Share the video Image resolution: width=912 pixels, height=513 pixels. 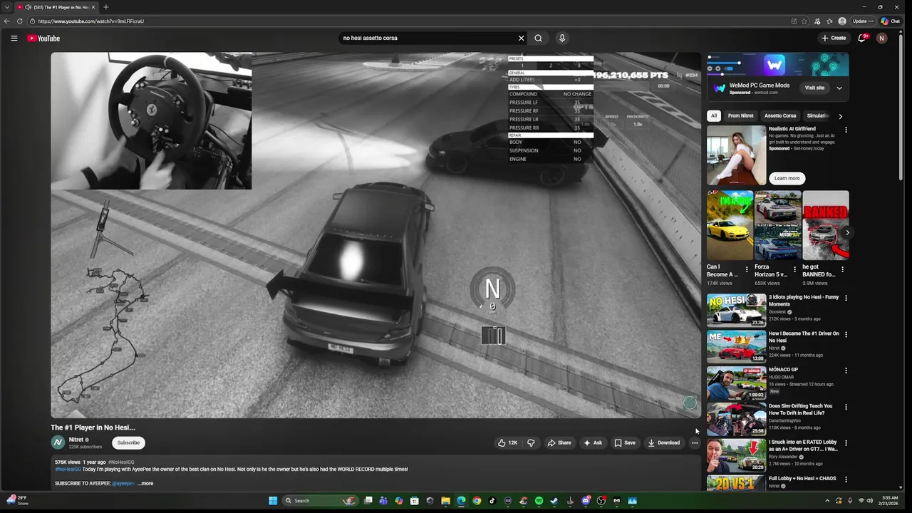(559, 442)
